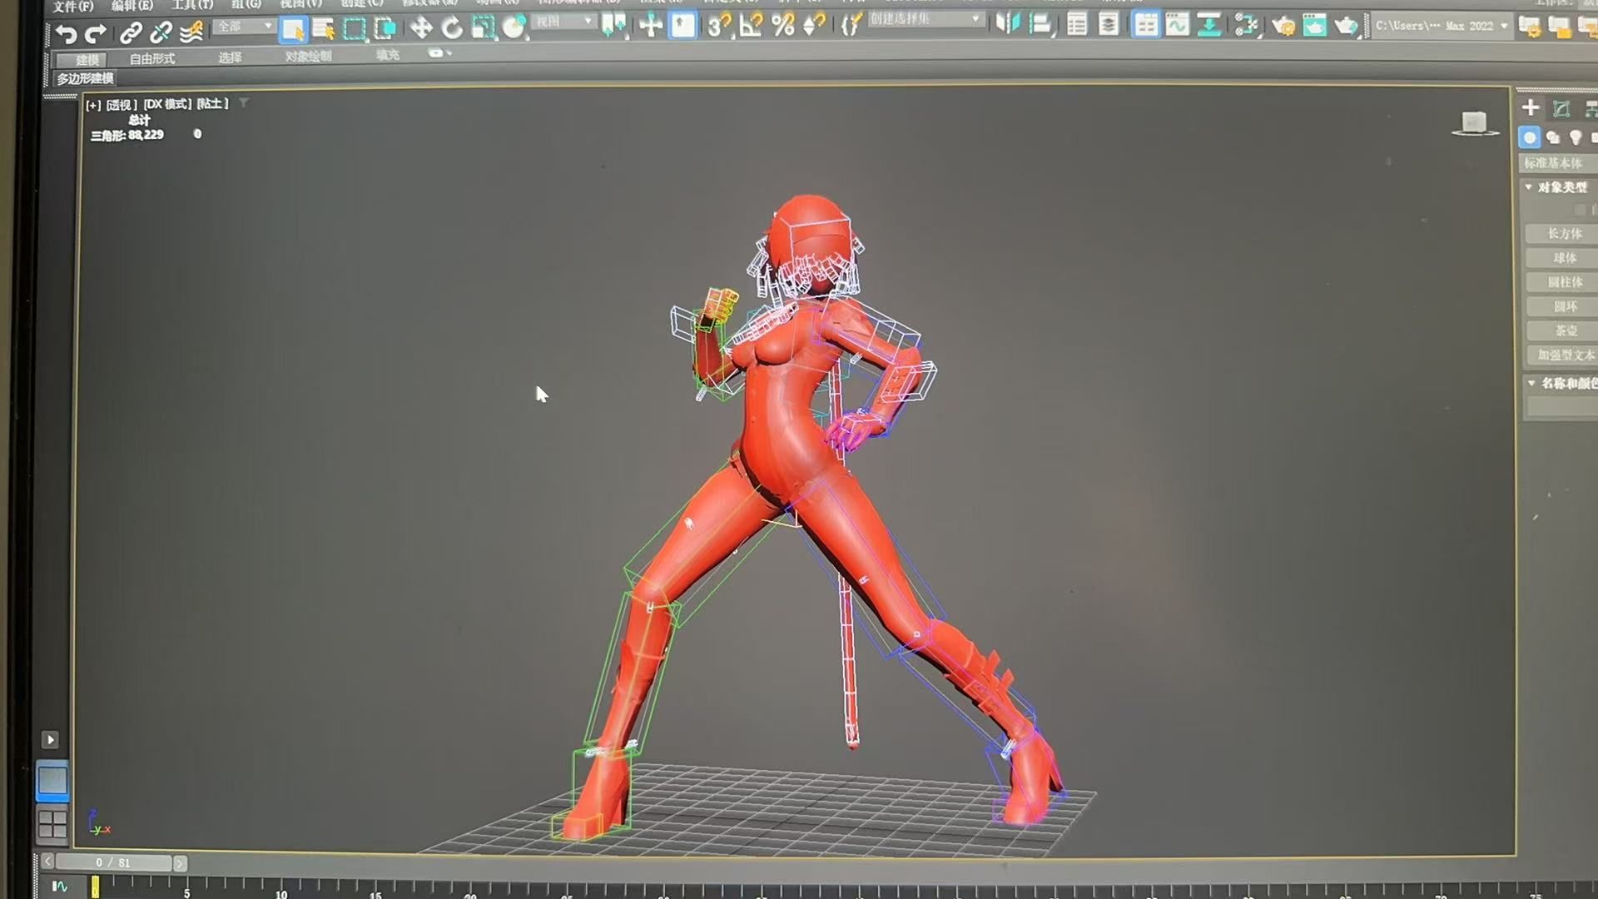Select the Shapes category icon

(1553, 137)
